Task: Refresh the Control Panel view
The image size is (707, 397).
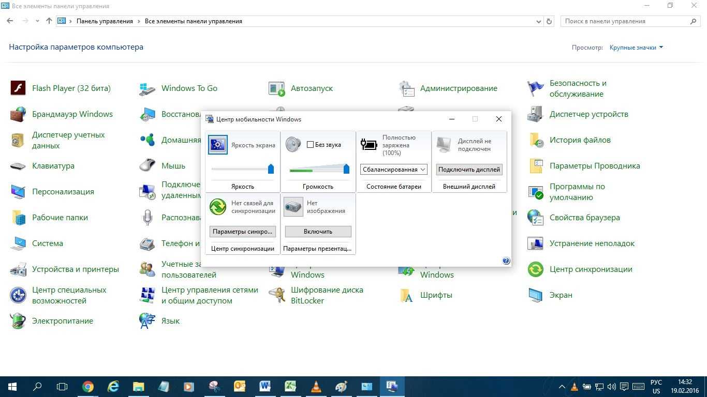Action: (550, 21)
